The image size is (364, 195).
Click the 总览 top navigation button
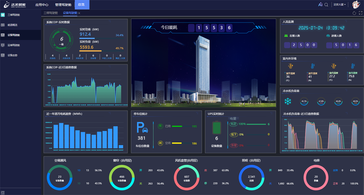82,5
